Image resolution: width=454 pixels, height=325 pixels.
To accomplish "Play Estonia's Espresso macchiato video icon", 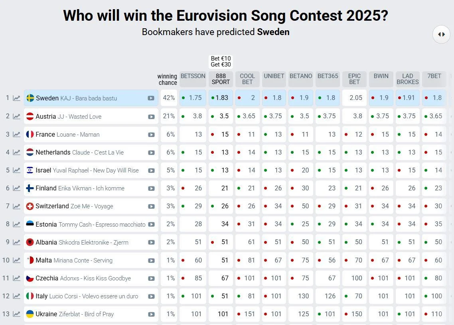I will point(151,224).
